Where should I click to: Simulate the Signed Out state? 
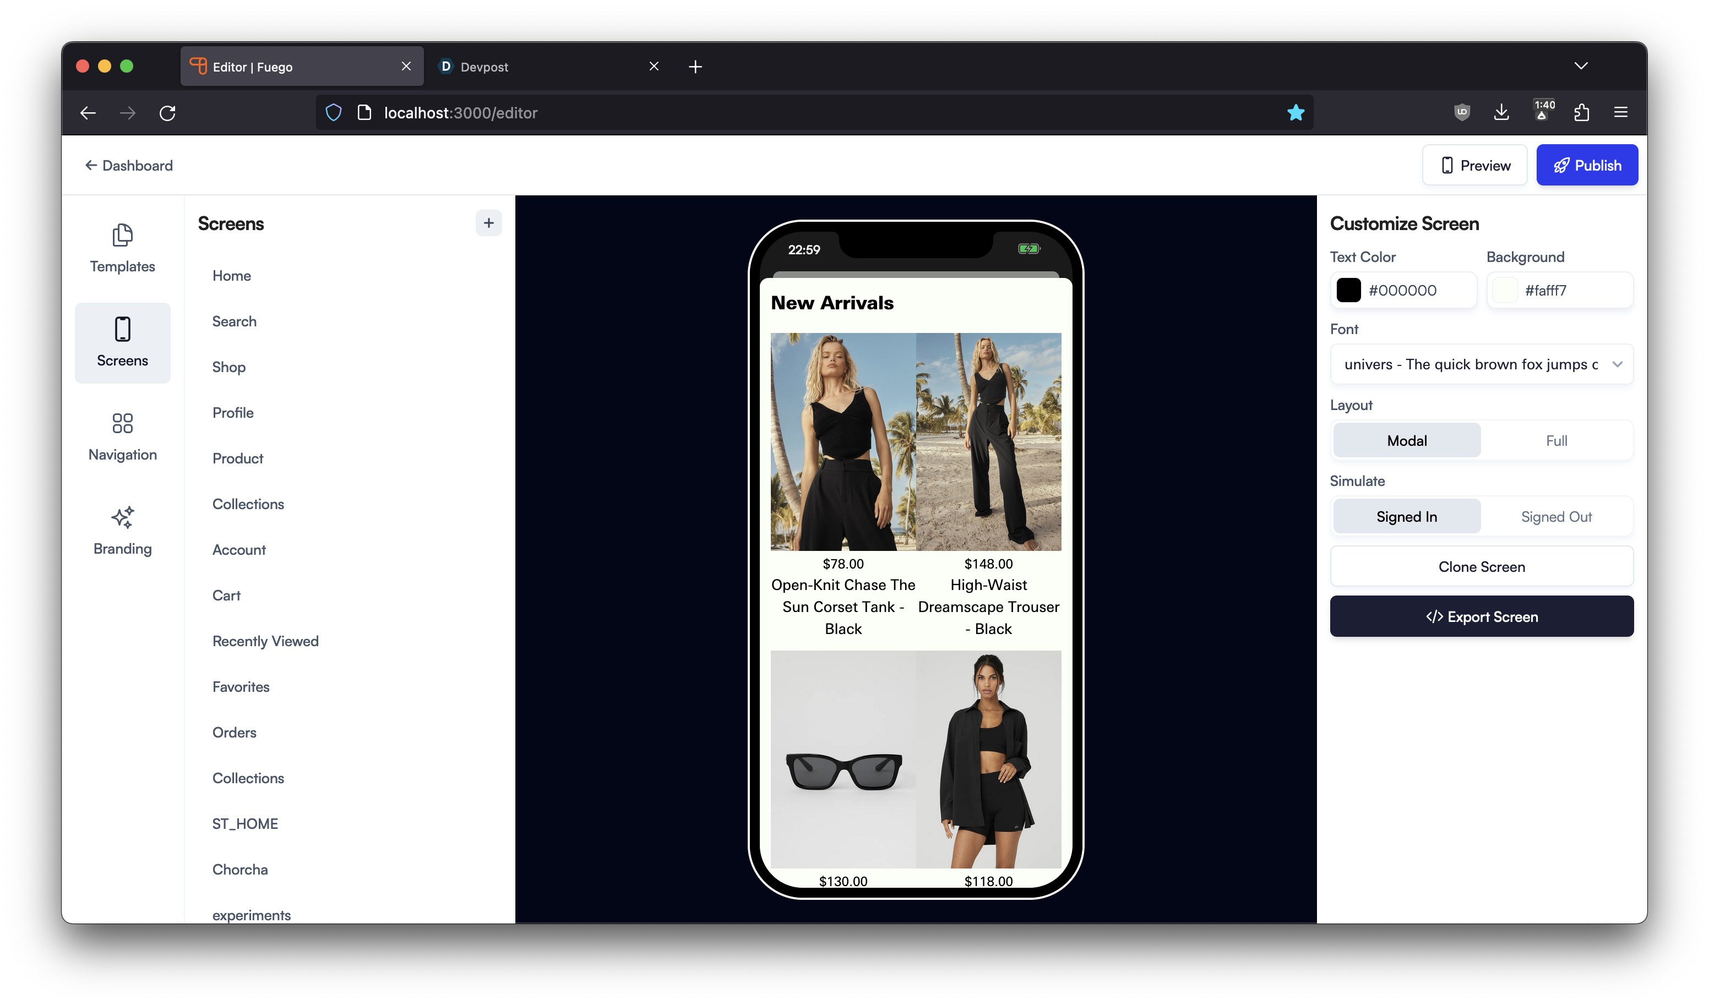point(1556,517)
